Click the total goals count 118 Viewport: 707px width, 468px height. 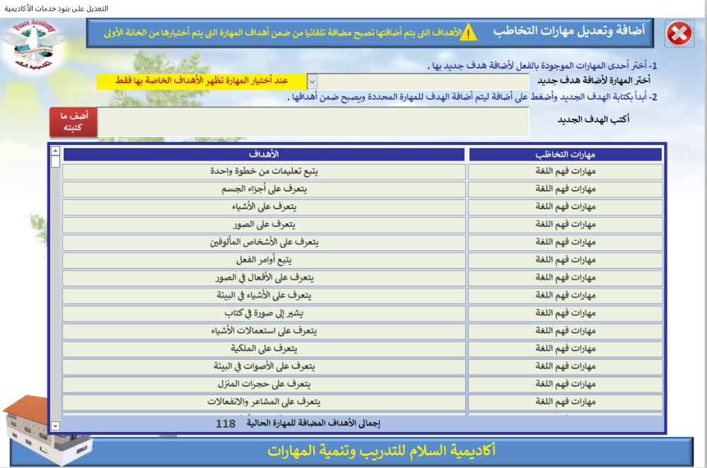pyautogui.click(x=226, y=423)
